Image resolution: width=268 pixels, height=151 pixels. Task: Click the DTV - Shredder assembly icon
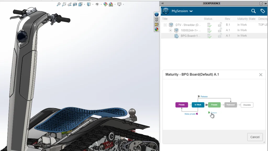(x=171, y=25)
